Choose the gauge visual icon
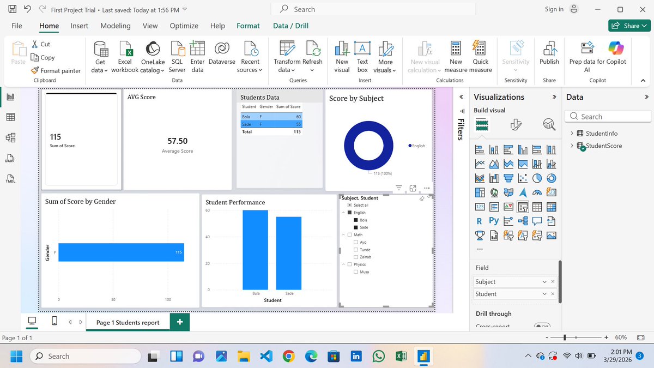 pos(537,192)
